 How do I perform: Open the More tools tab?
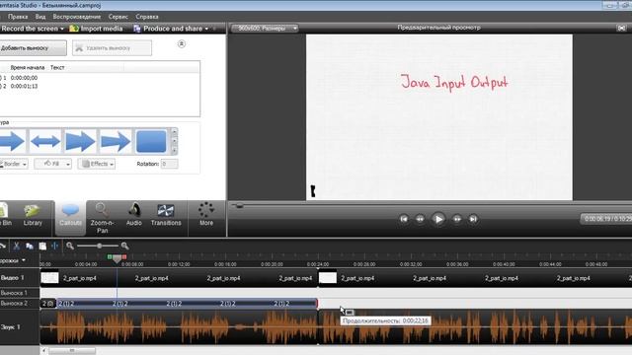coord(206,215)
